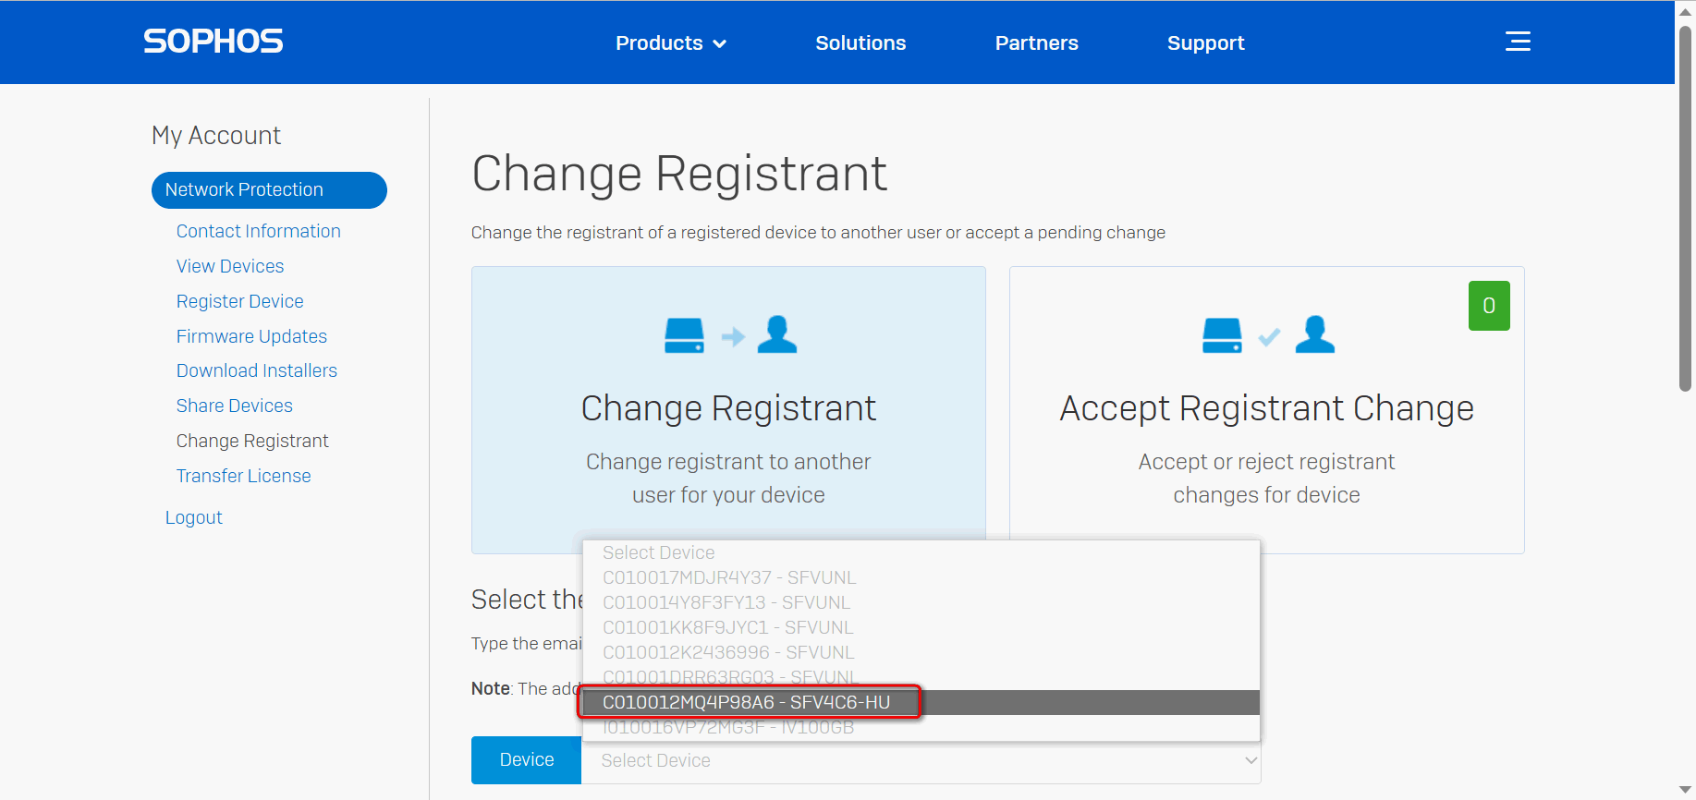Select the Accept Registrant Change card
The height and width of the screenshot is (800, 1696).
click(1266, 409)
